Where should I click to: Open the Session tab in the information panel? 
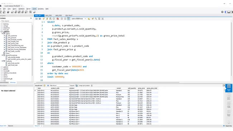(x=10, y=126)
